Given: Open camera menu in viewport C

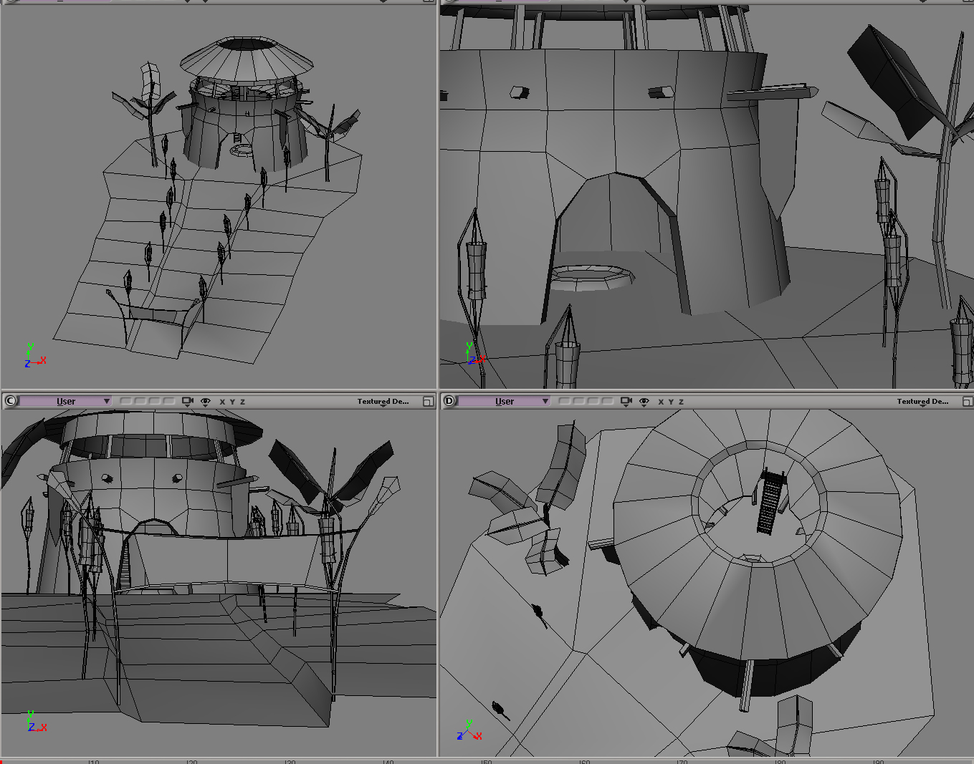Looking at the screenshot, I should pos(188,402).
